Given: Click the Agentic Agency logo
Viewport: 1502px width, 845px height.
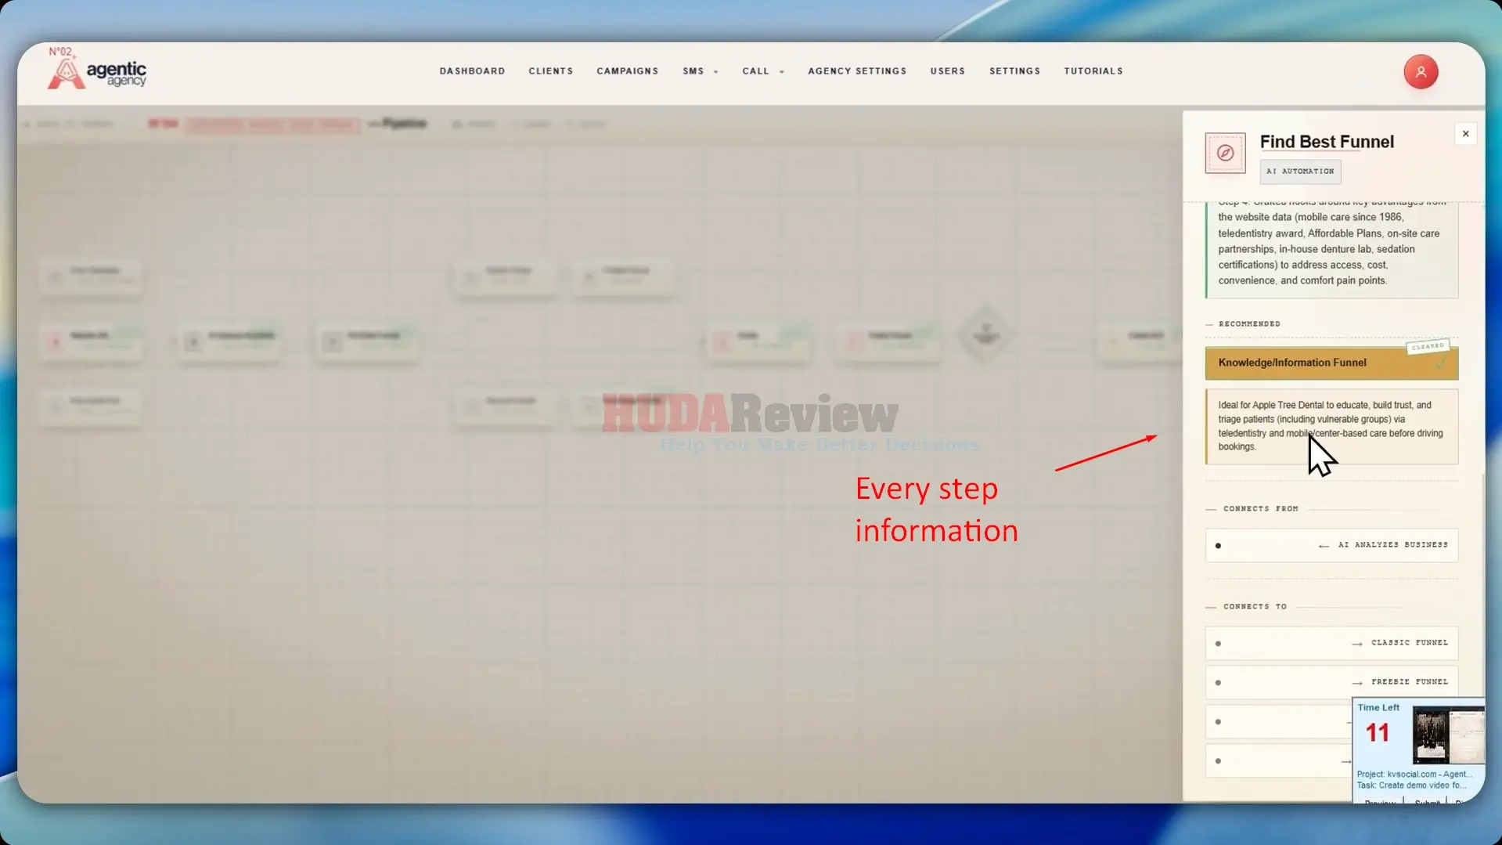Looking at the screenshot, I should (x=97, y=69).
